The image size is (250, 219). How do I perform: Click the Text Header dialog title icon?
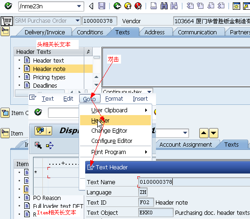tap(91, 167)
